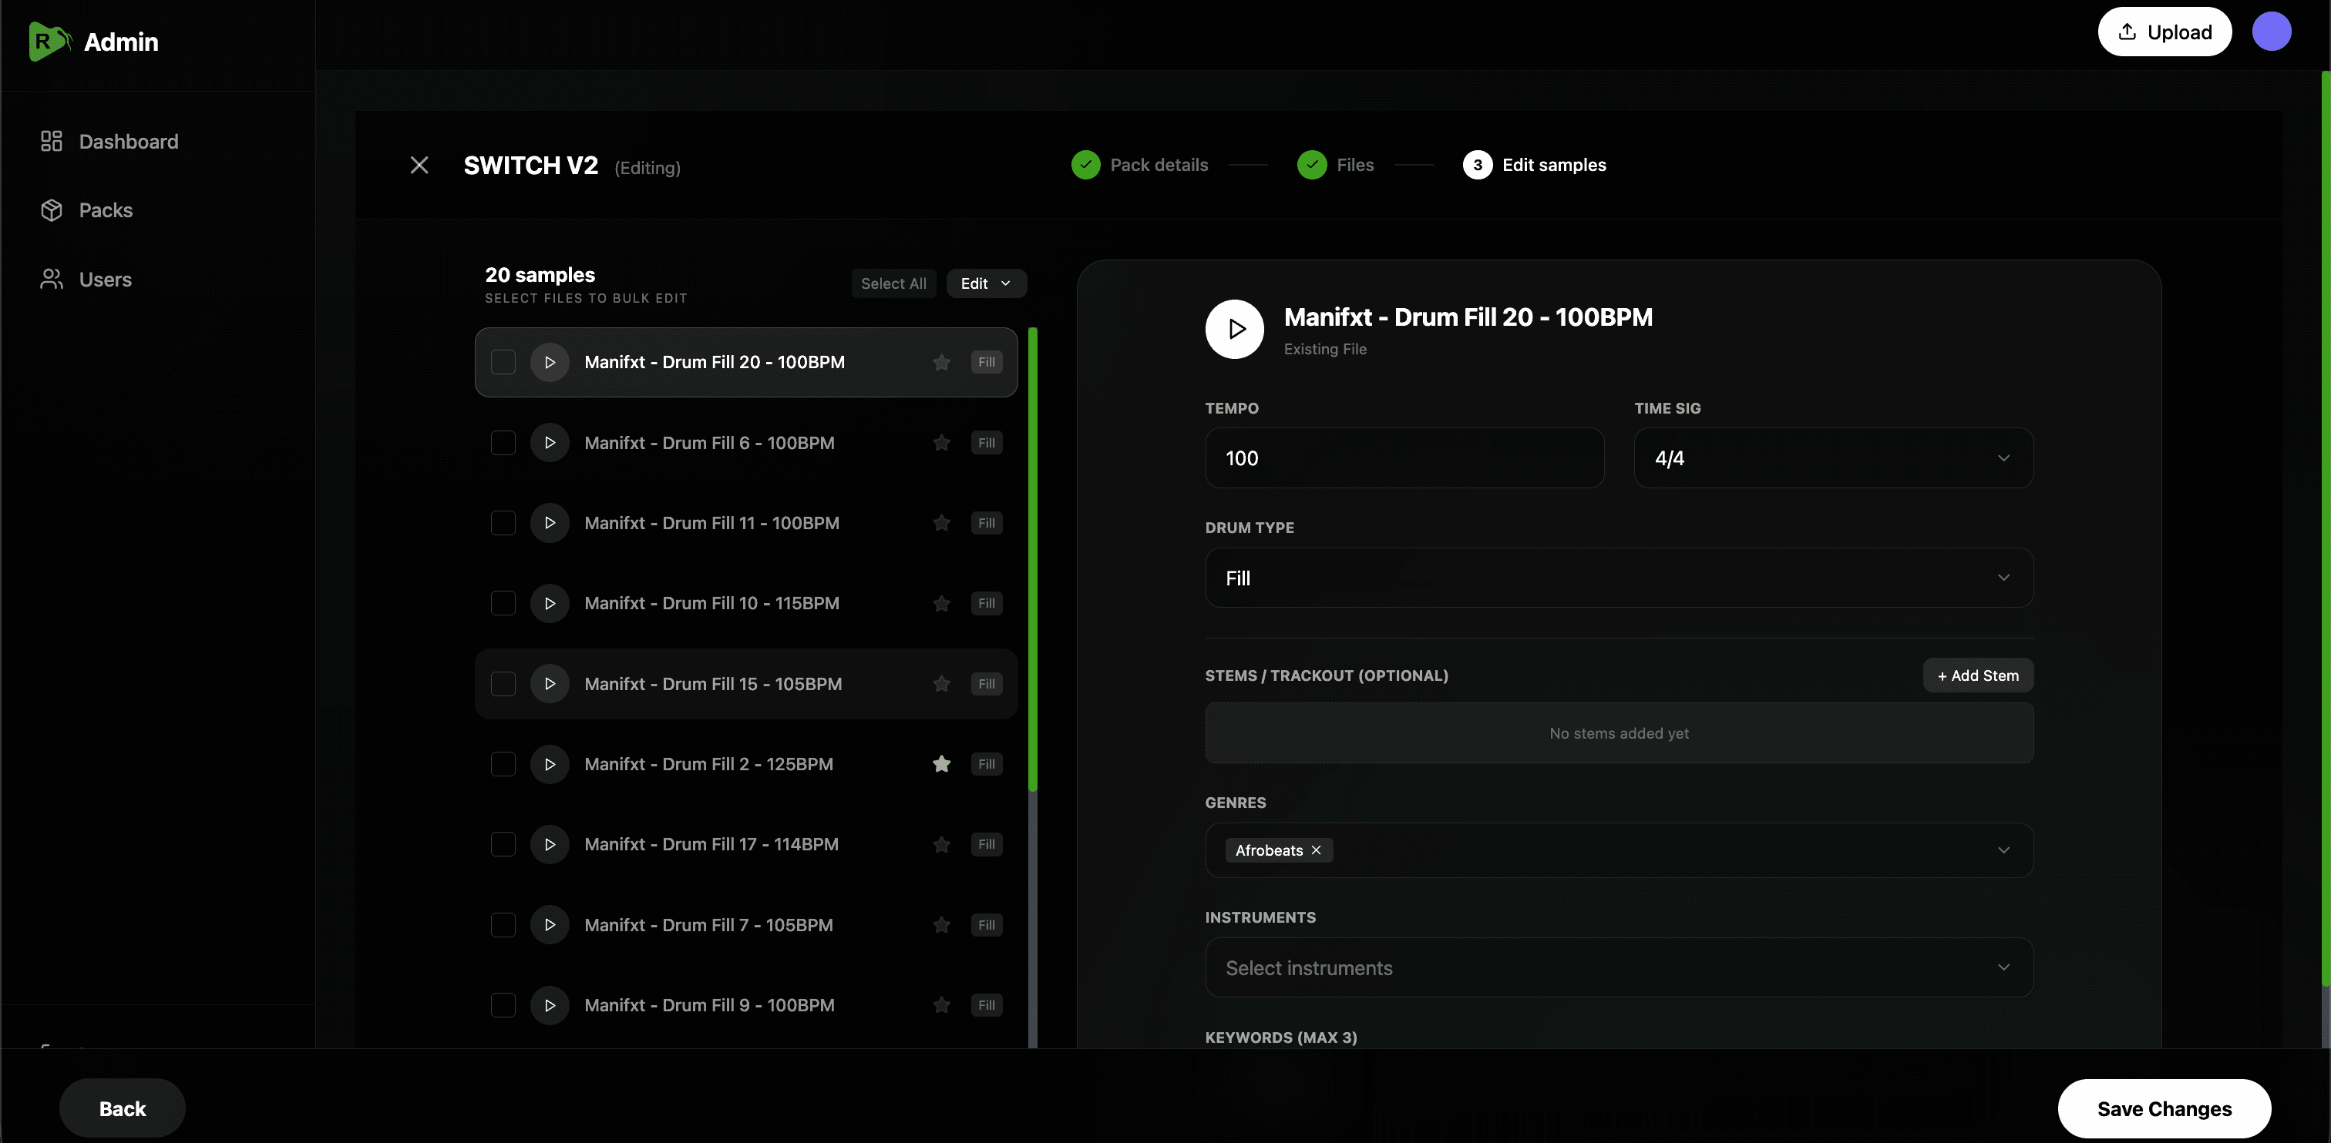Check the Drum Fill 15 - 105BPM checkbox
Screen dimensions: 2331x1143
tap(503, 684)
